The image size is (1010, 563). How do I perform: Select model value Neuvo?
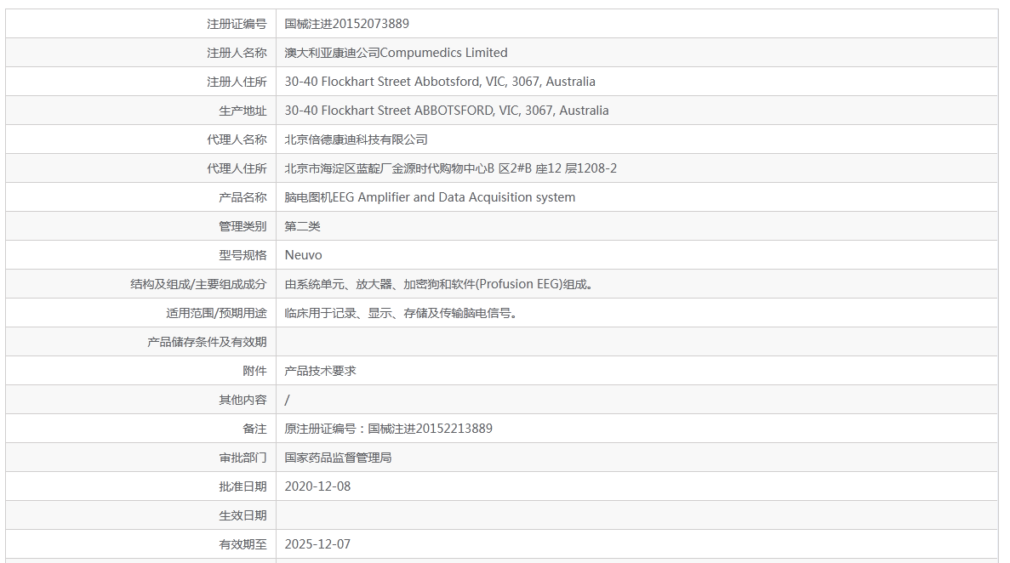tap(304, 255)
